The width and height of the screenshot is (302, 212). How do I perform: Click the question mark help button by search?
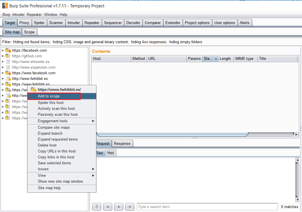pyautogui.click(x=96, y=207)
